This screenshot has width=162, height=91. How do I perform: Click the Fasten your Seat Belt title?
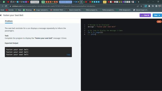(x=13, y=15)
